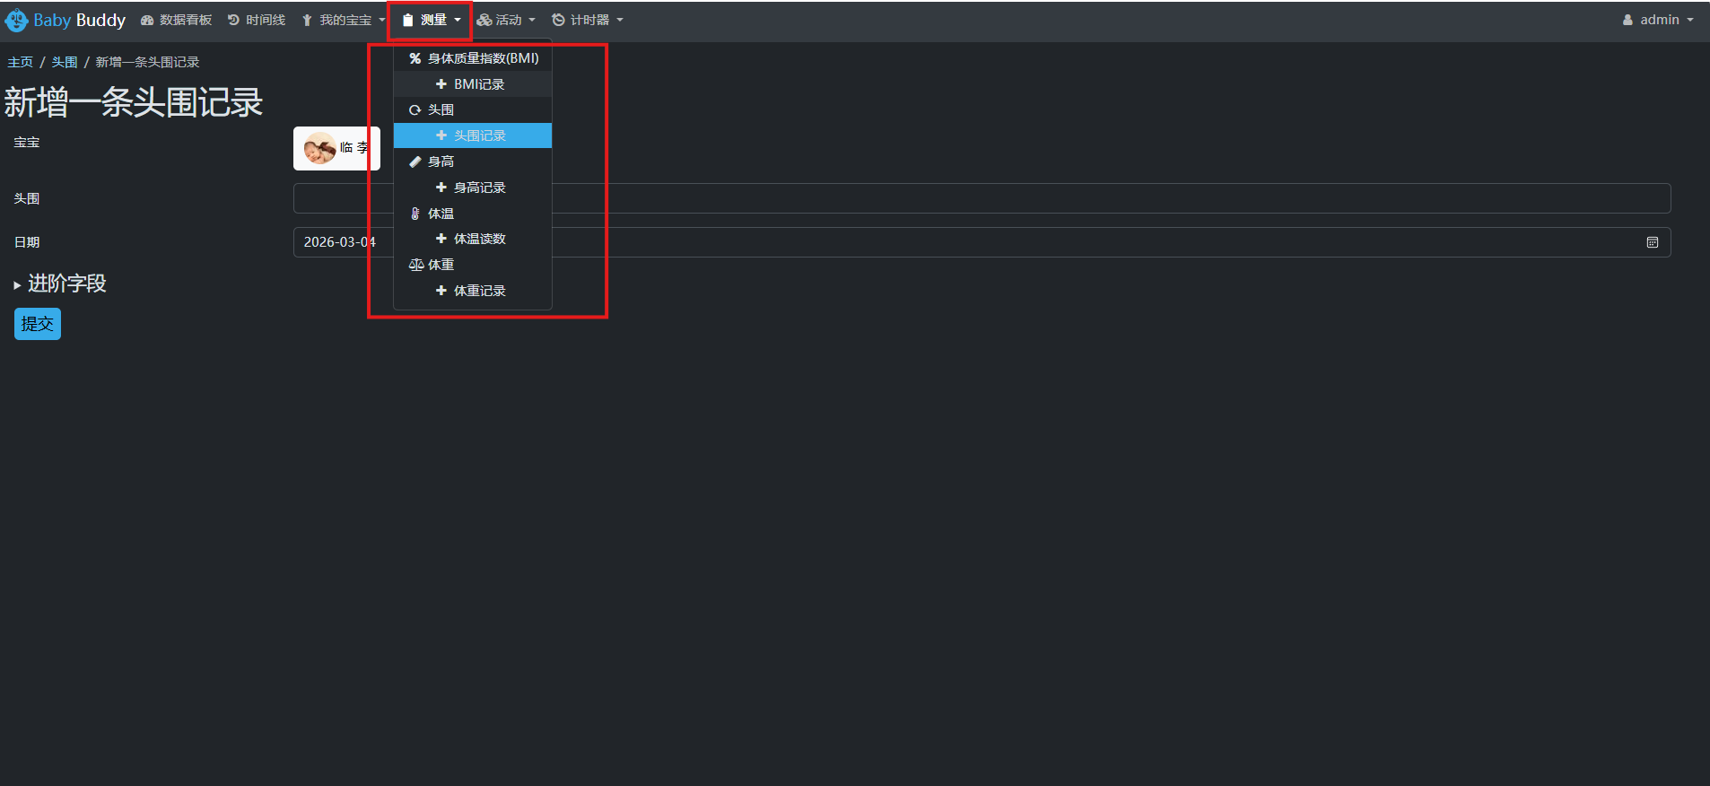Screen dimensions: 1710x786
Task: Click the thermometer icon next to 体温
Action: [x=415, y=214]
